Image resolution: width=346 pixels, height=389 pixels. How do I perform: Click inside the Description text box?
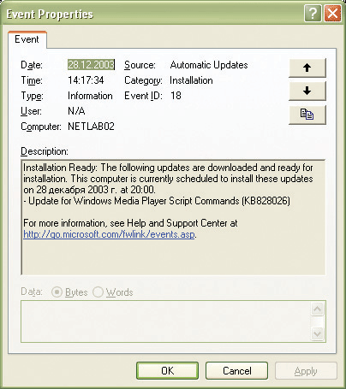point(173,217)
